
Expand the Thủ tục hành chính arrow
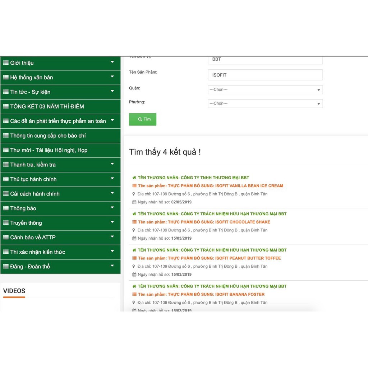click(x=112, y=179)
